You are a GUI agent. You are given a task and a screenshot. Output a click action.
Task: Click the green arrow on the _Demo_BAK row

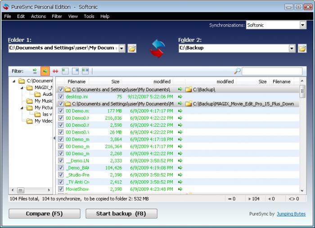180,168
